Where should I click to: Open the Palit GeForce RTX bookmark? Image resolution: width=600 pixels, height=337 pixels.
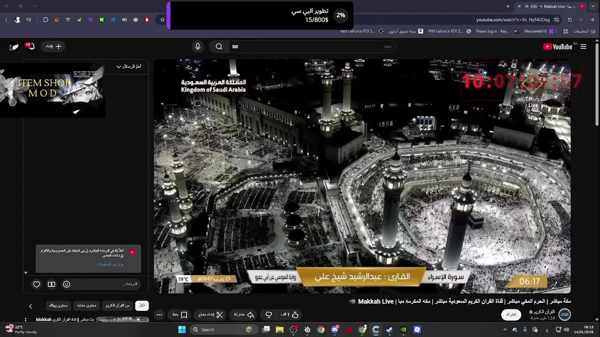362,31
